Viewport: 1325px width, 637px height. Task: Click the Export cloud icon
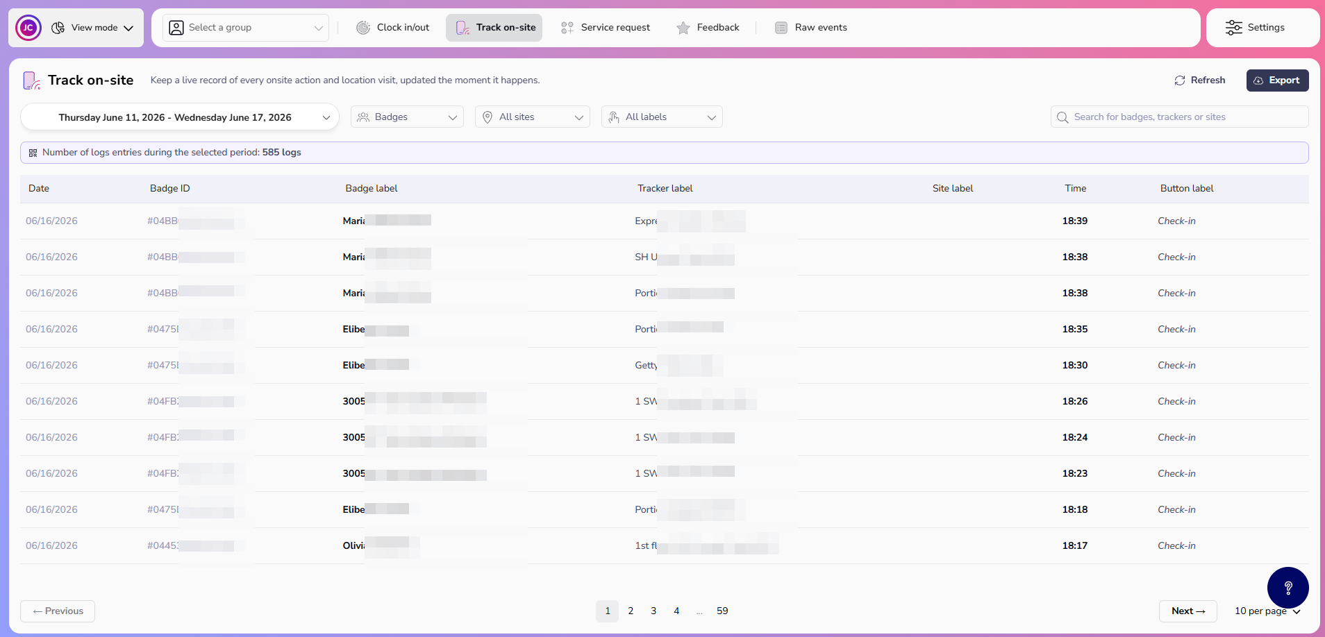pyautogui.click(x=1258, y=80)
